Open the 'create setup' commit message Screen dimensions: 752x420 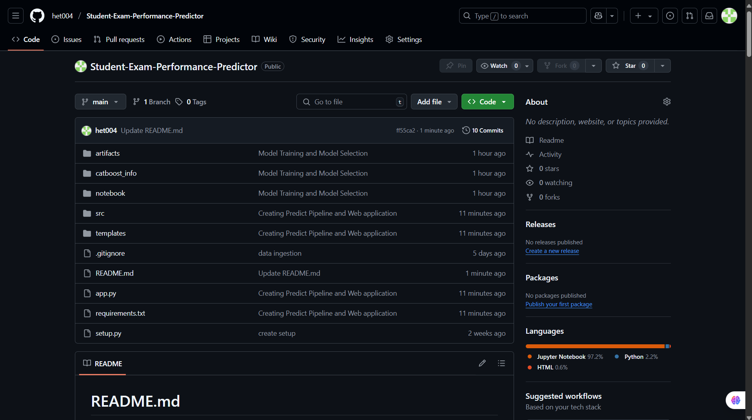(277, 333)
